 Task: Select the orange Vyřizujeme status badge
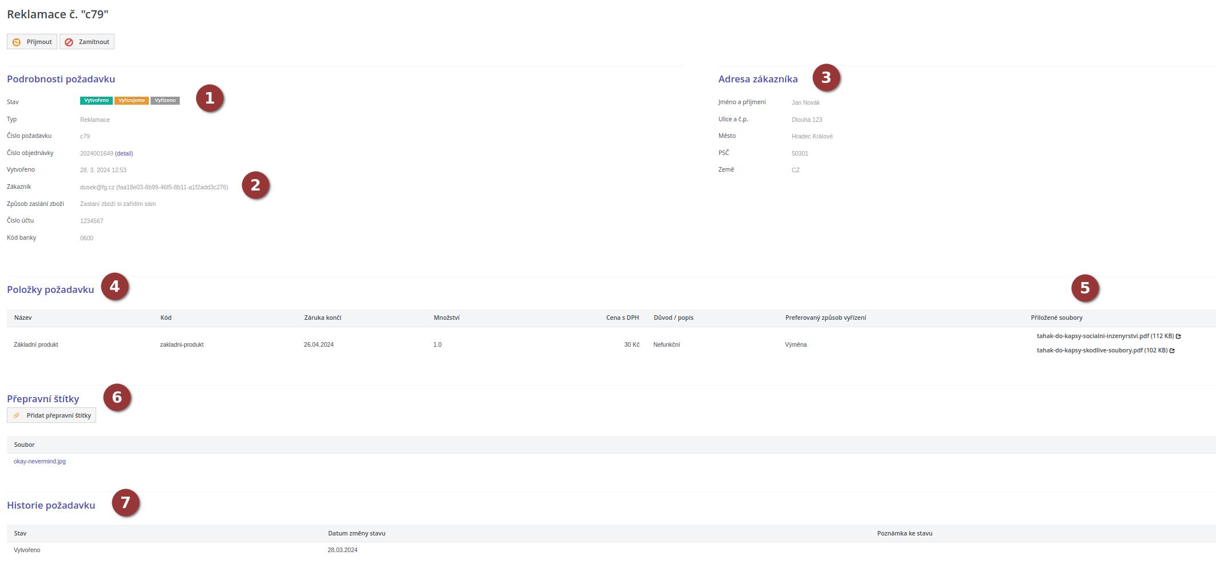(x=131, y=101)
